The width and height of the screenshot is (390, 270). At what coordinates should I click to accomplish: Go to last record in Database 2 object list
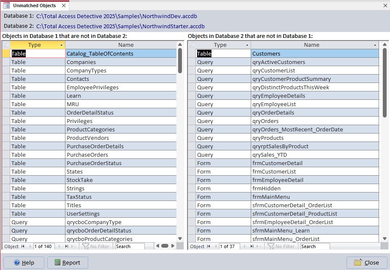(252, 246)
